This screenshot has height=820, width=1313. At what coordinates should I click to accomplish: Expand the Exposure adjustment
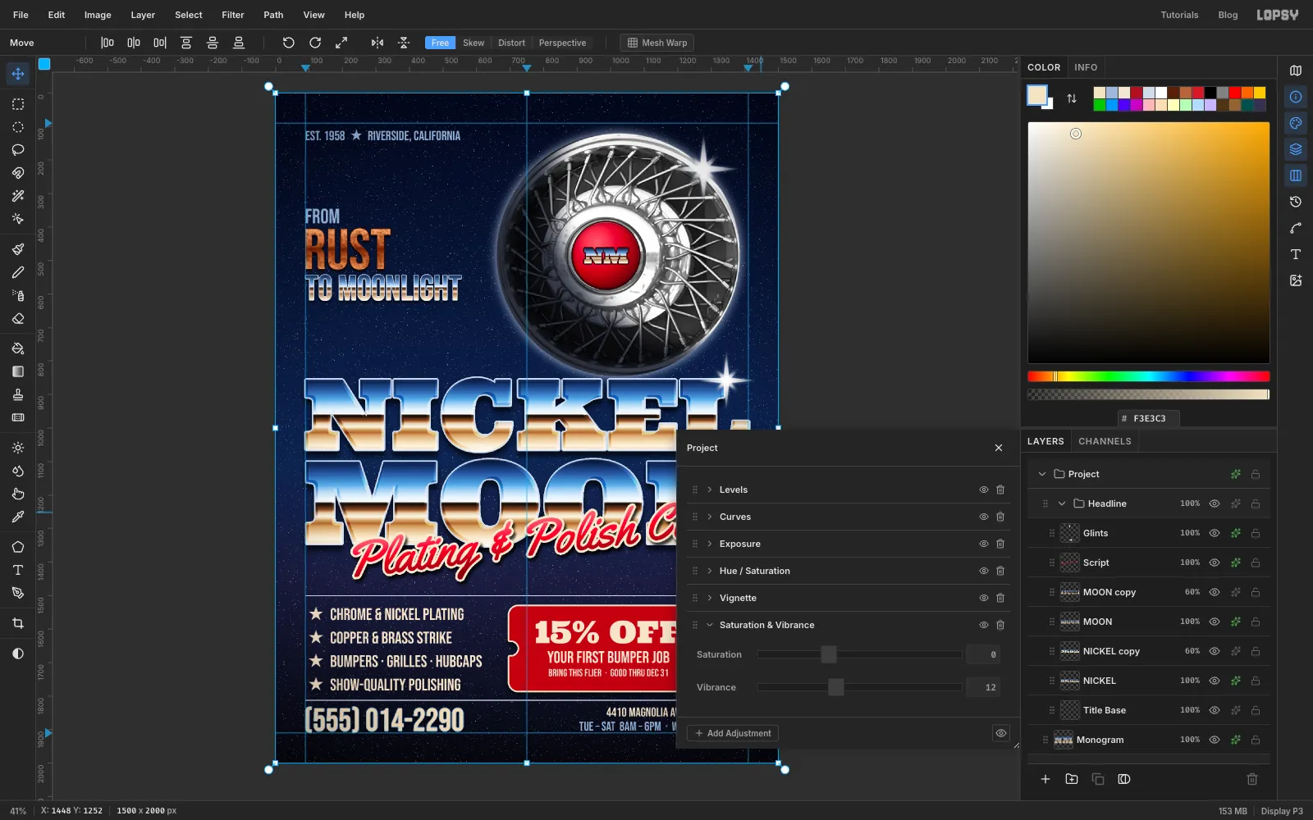[x=710, y=544]
